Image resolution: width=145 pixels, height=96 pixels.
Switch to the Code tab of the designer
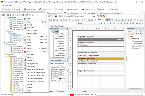pyautogui.click(x=52, y=26)
